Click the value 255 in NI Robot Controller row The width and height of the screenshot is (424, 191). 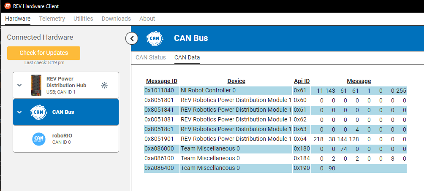pyautogui.click(x=401, y=91)
